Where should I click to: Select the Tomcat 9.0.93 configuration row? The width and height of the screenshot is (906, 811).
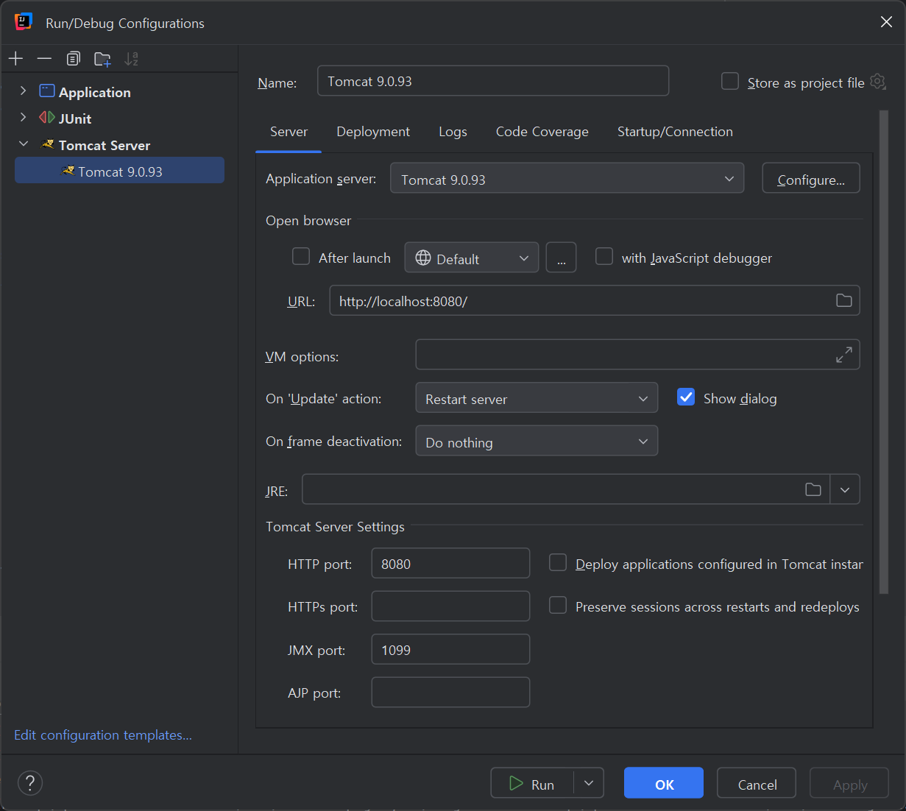[119, 171]
